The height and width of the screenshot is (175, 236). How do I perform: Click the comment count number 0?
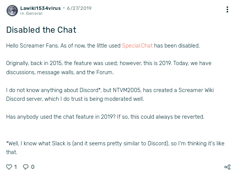click(33, 167)
